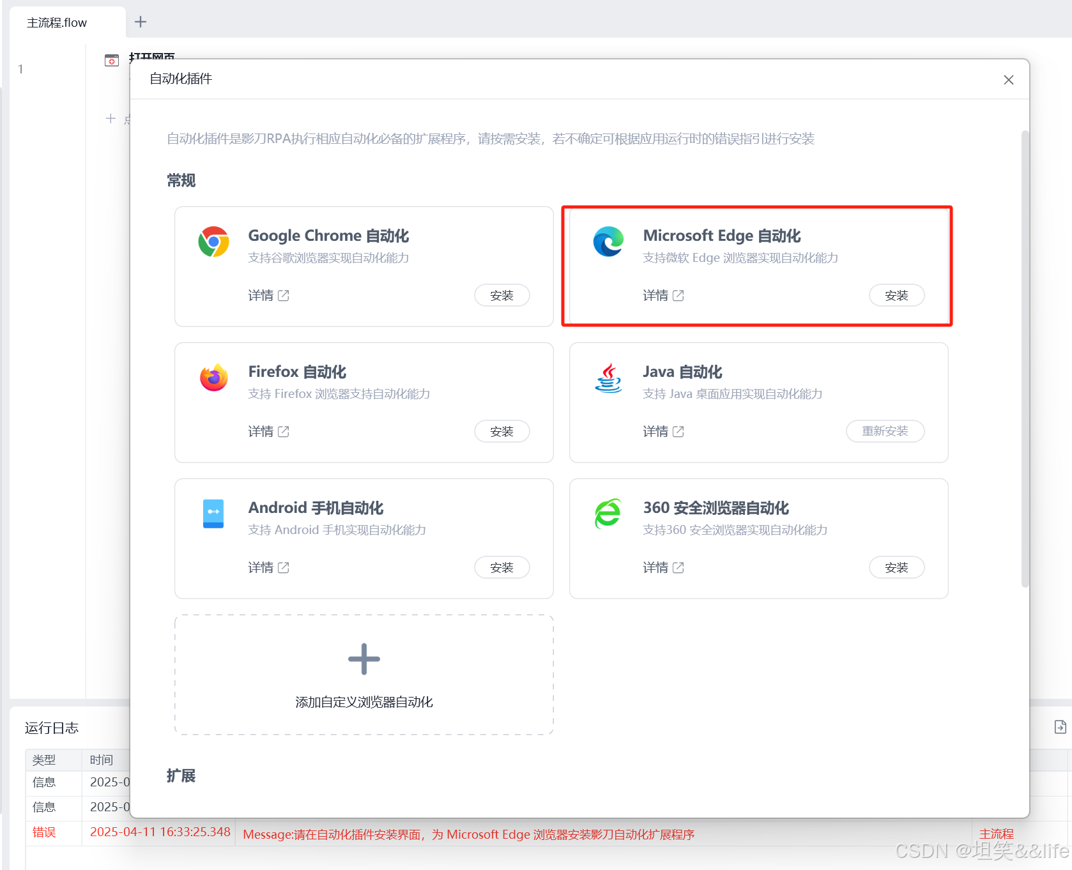The height and width of the screenshot is (870, 1072).
Task: Click the second 信息 row in log
Action: 44,807
